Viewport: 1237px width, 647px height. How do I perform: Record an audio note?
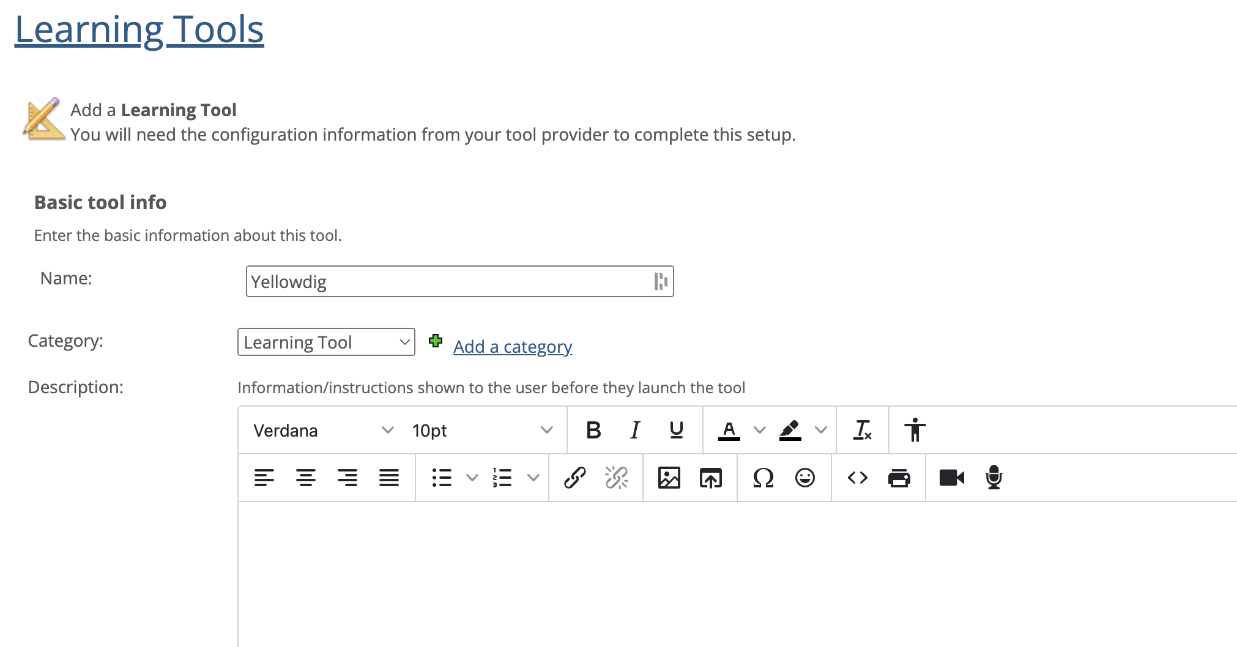coord(994,478)
